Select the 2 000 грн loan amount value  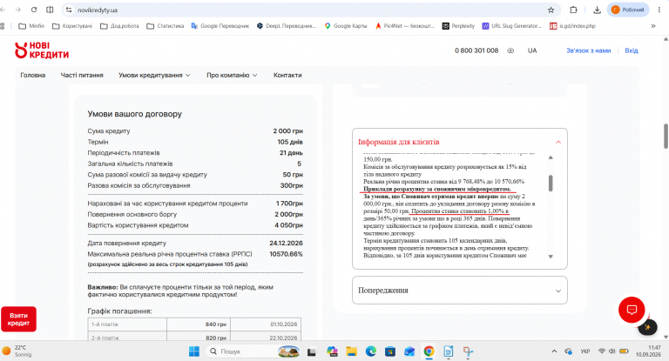click(x=287, y=130)
